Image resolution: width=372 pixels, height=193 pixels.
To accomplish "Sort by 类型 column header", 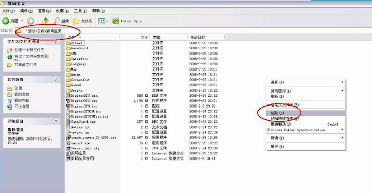I will [x=169, y=37].
